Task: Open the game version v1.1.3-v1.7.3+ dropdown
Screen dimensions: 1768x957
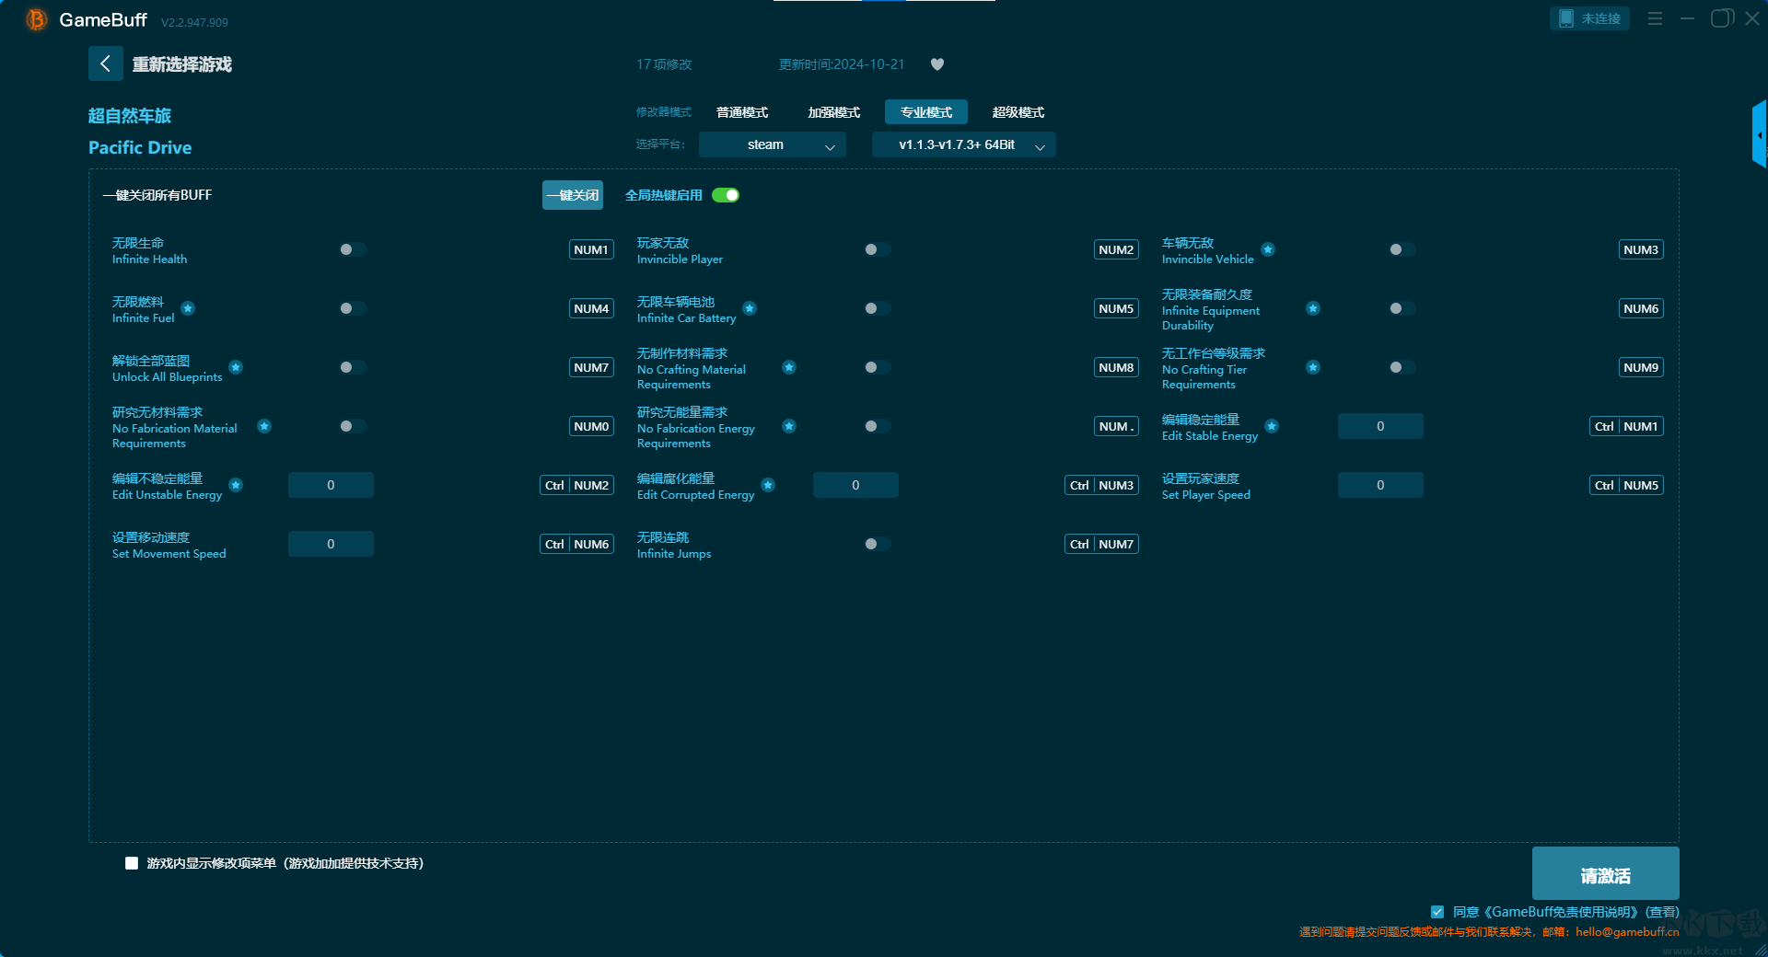Action: [x=963, y=144]
